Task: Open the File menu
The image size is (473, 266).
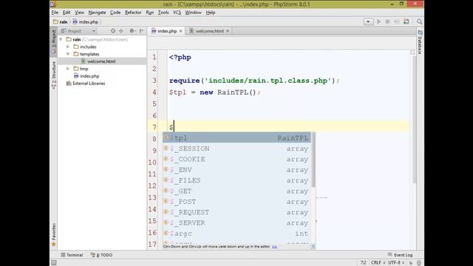Action: [x=55, y=13]
